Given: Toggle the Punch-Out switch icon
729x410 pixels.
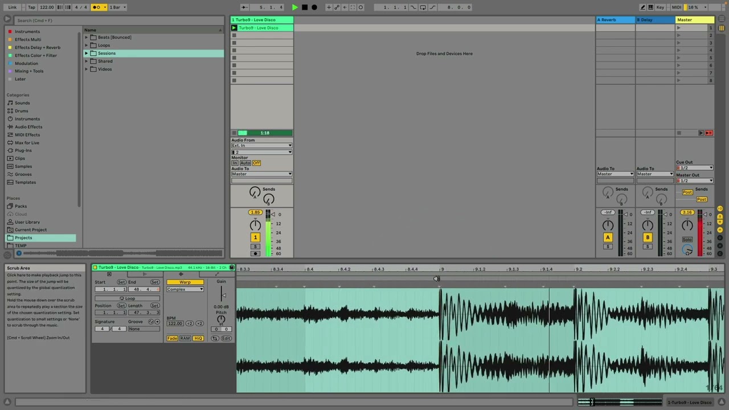Looking at the screenshot, I should click(x=432, y=7).
